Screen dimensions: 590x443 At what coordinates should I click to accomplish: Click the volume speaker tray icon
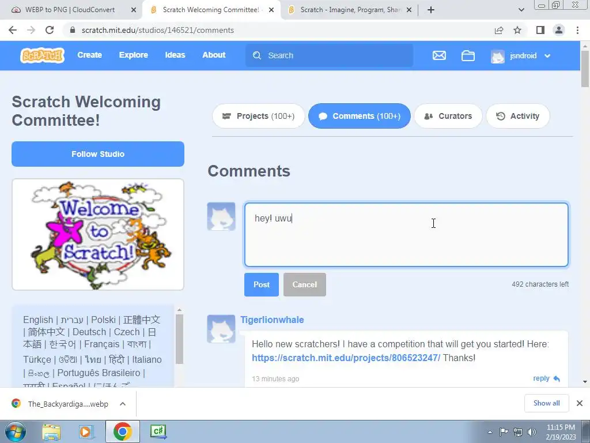coord(532,431)
